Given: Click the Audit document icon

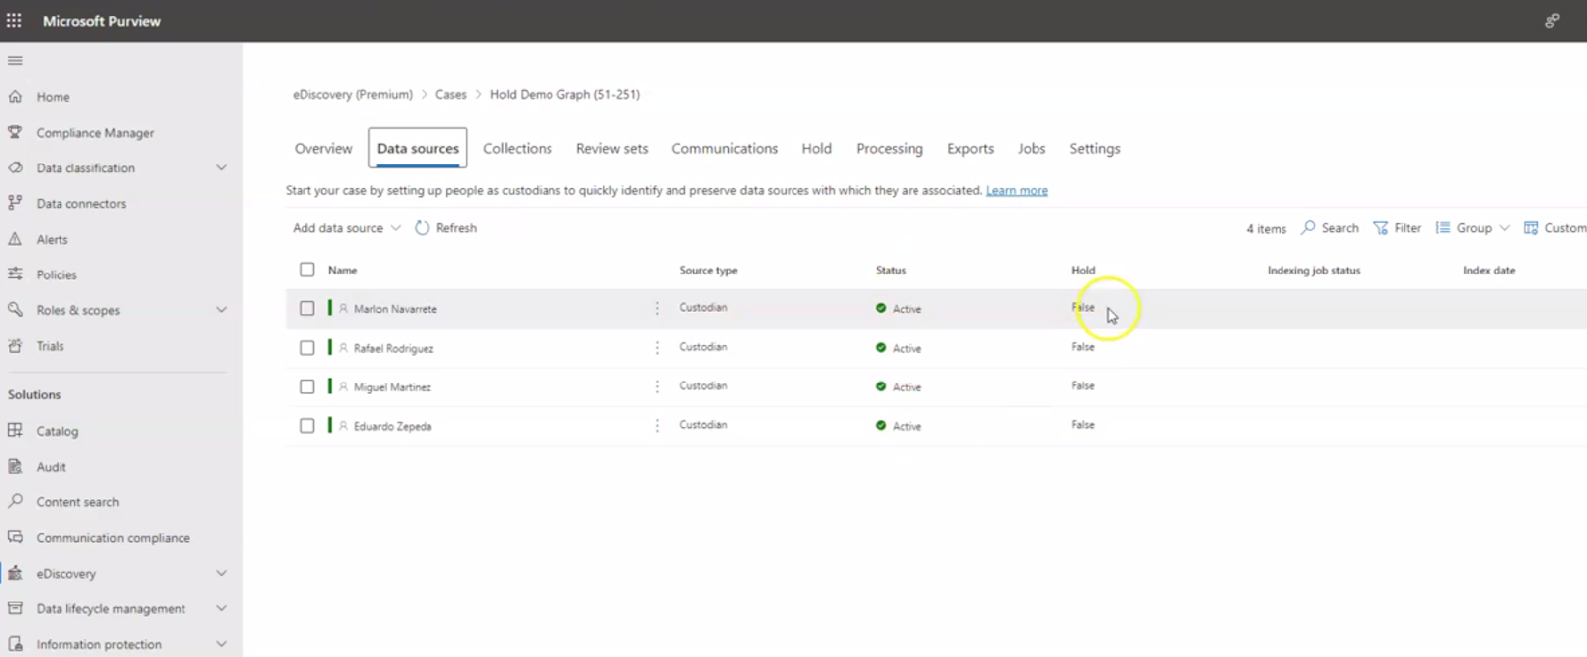Looking at the screenshot, I should tap(15, 467).
